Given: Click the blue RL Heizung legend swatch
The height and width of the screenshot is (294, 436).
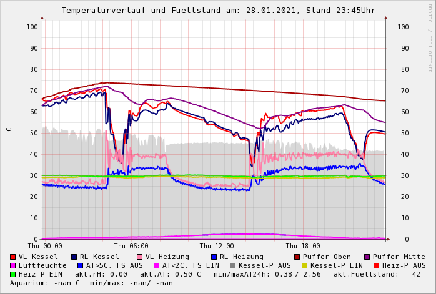Looking at the screenshot, I should point(214,257).
